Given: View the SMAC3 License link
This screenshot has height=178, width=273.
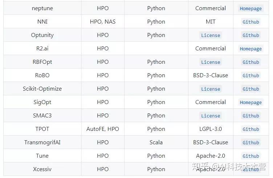Looking at the screenshot, I should (x=211, y=116).
